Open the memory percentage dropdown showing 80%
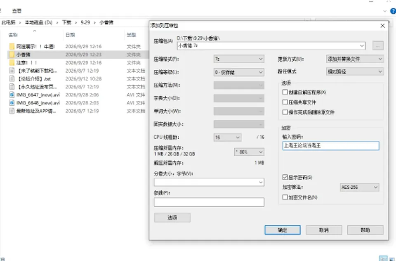Viewport: 396px width, 261px height. click(x=249, y=152)
